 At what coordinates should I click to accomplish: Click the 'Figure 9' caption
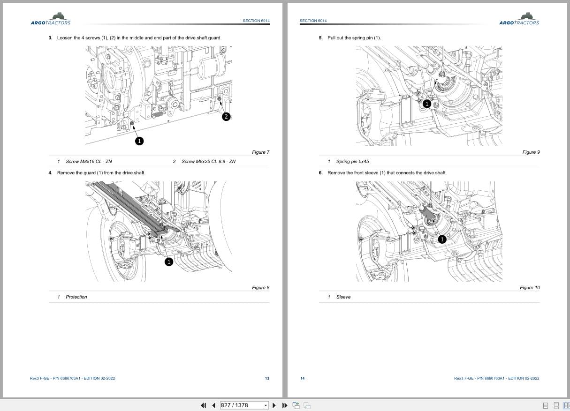pyautogui.click(x=531, y=152)
